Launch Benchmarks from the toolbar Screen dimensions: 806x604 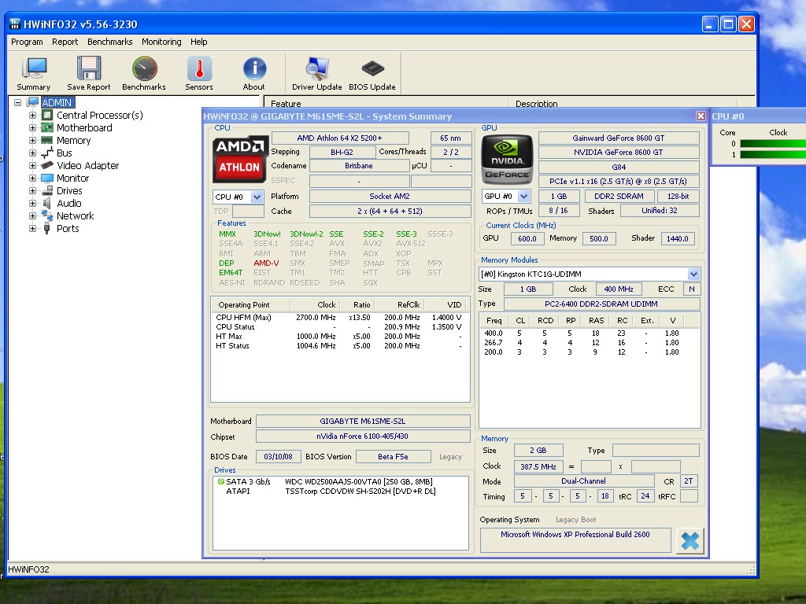144,74
